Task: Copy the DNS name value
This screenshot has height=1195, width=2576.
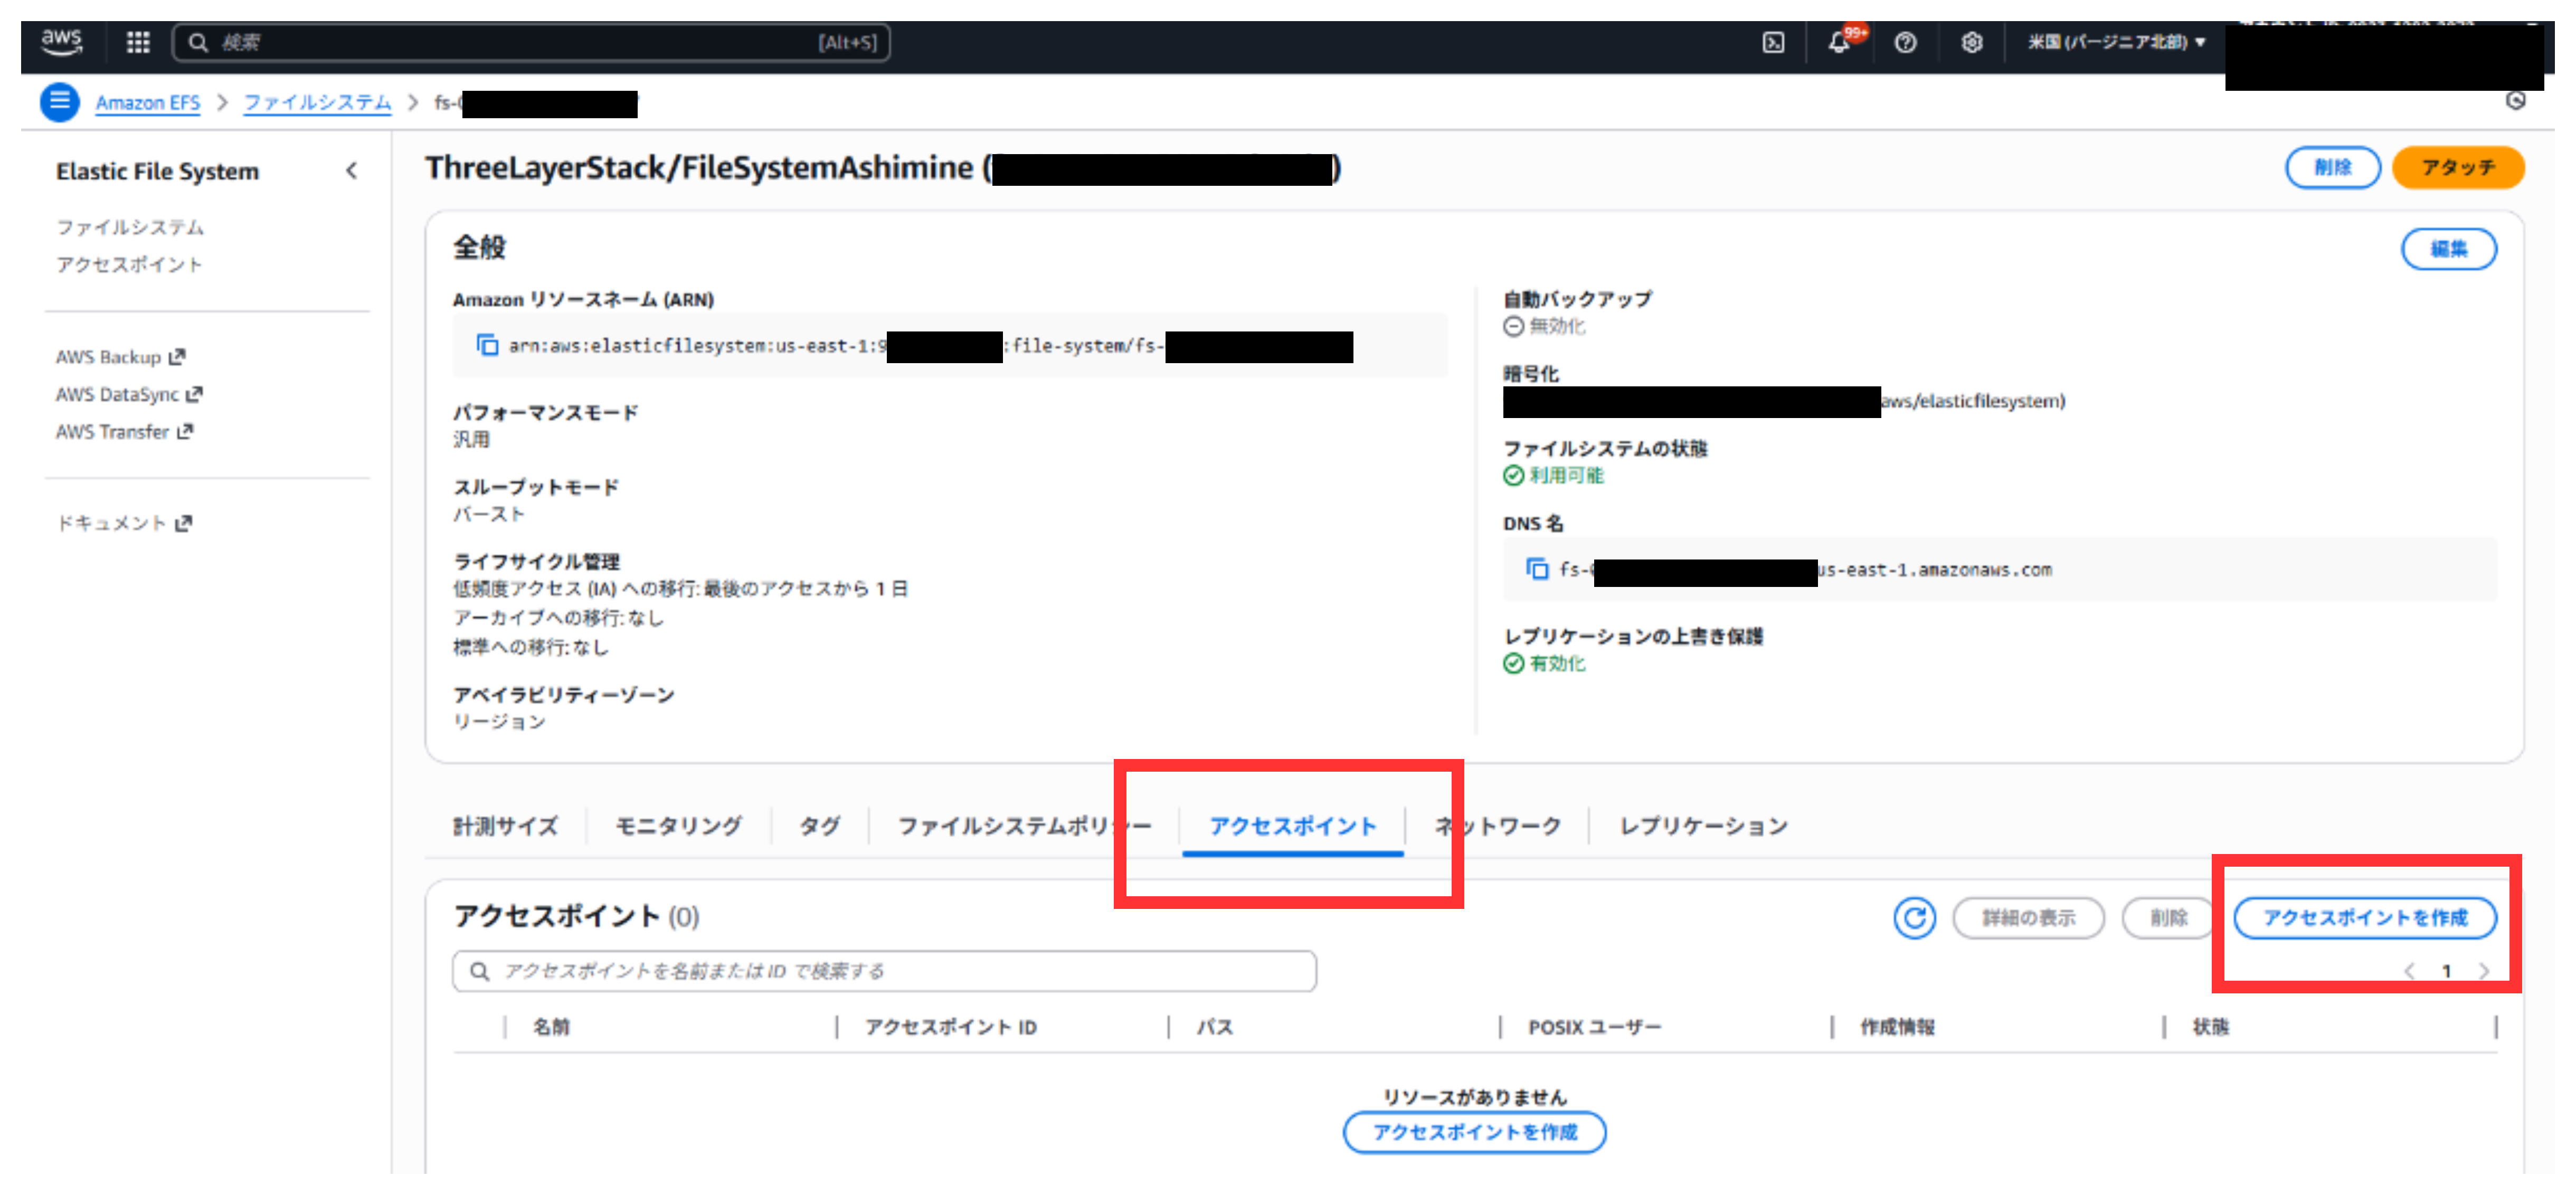Action: (x=1537, y=569)
